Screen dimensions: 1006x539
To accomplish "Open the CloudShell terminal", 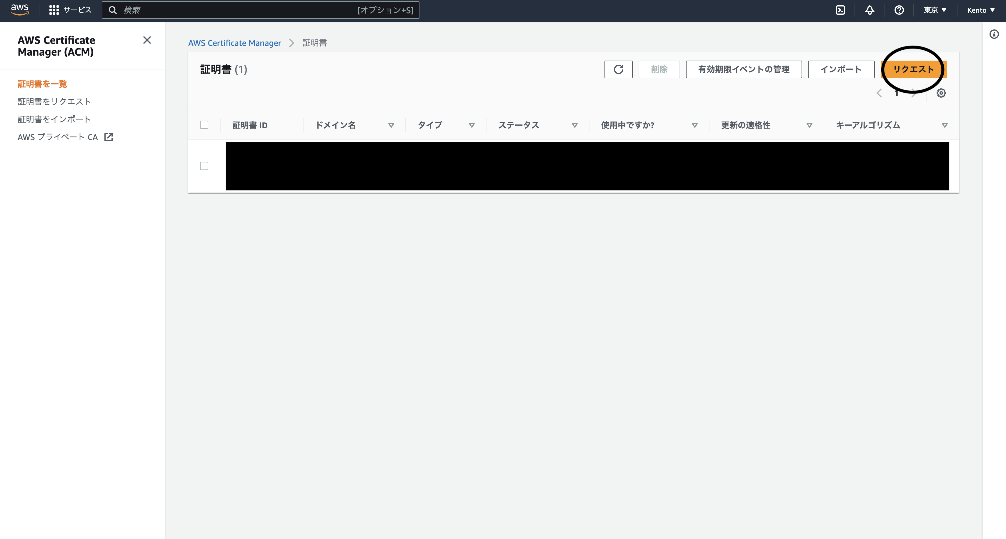I will (x=840, y=10).
